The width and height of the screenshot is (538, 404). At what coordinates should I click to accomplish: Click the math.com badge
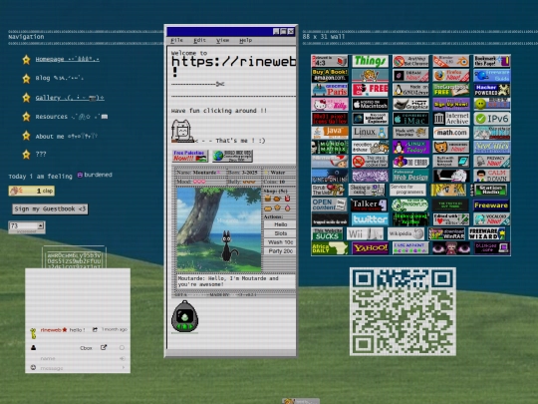451,133
